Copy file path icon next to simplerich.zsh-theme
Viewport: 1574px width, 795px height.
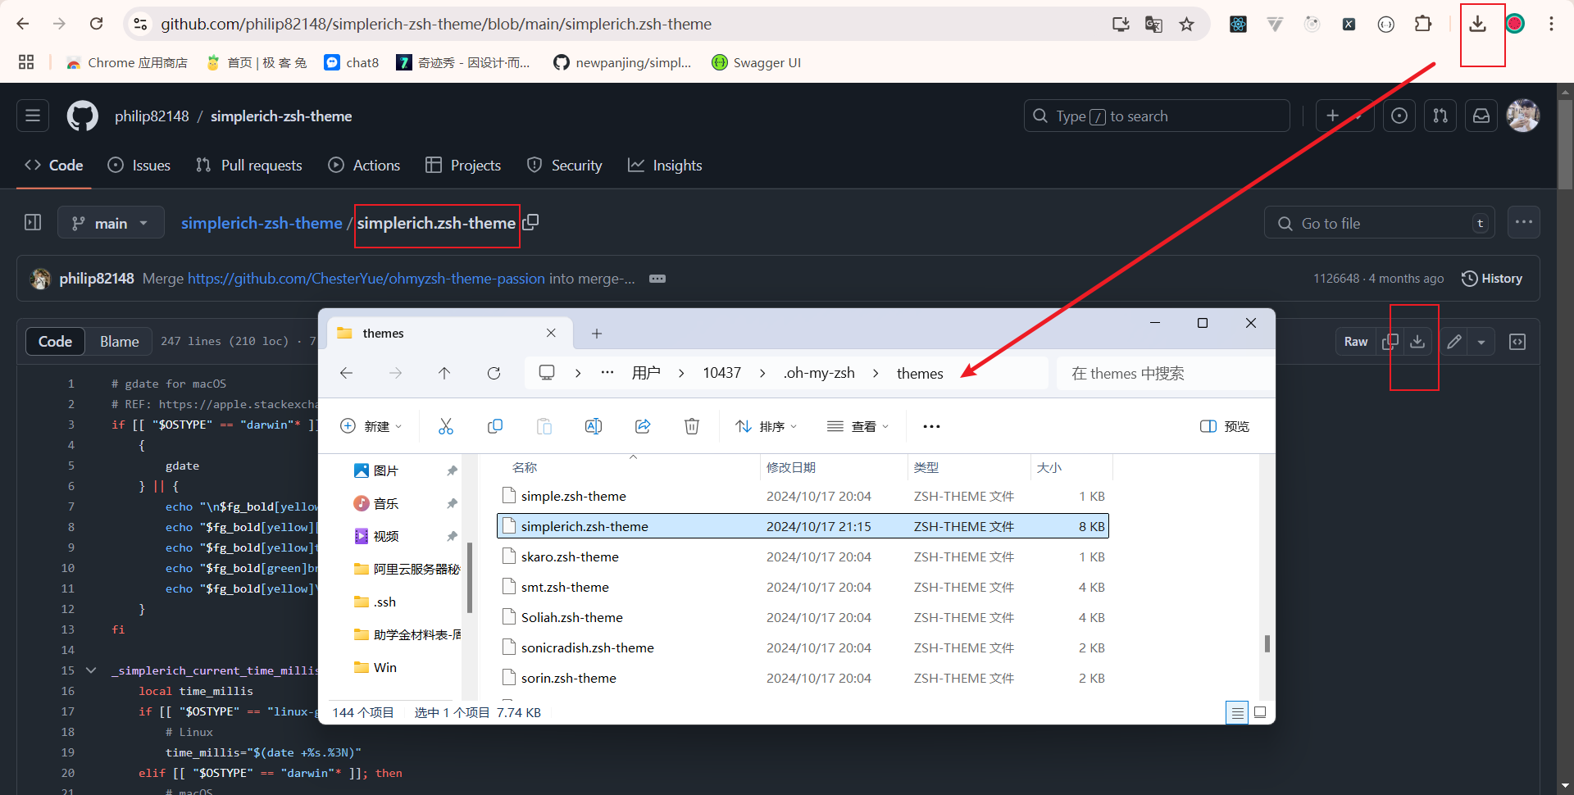coord(530,222)
